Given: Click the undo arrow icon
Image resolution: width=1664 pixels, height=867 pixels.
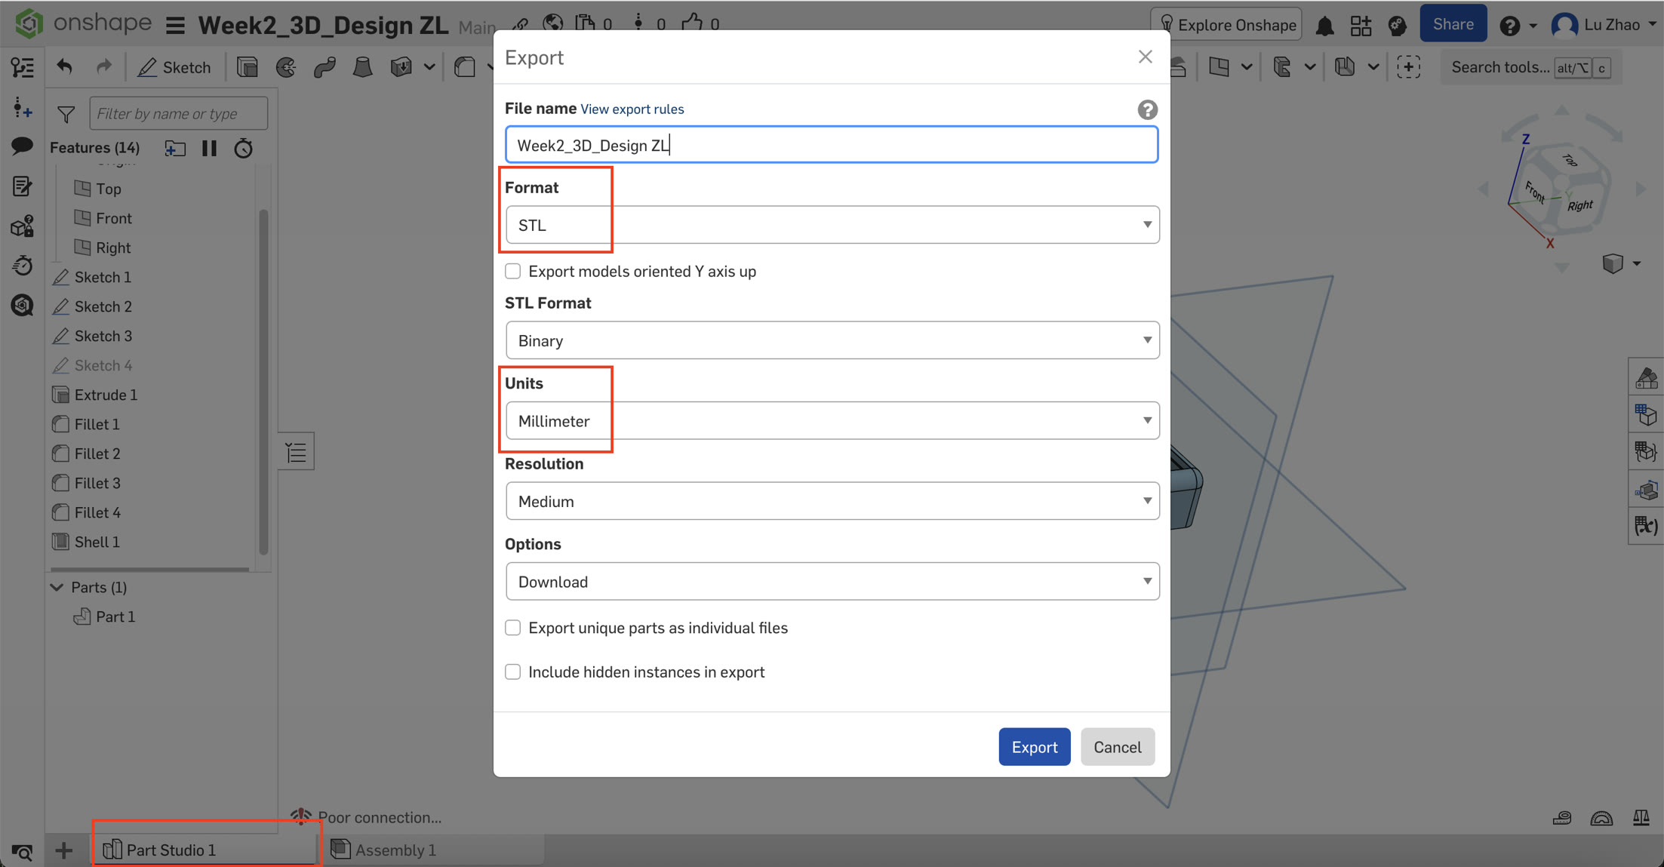Looking at the screenshot, I should tap(65, 67).
